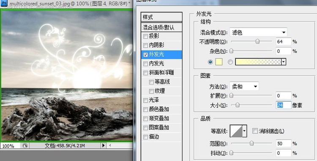Select the 颜色叠加 style row label
Viewport: 317px width, 161px height.
click(x=159, y=109)
